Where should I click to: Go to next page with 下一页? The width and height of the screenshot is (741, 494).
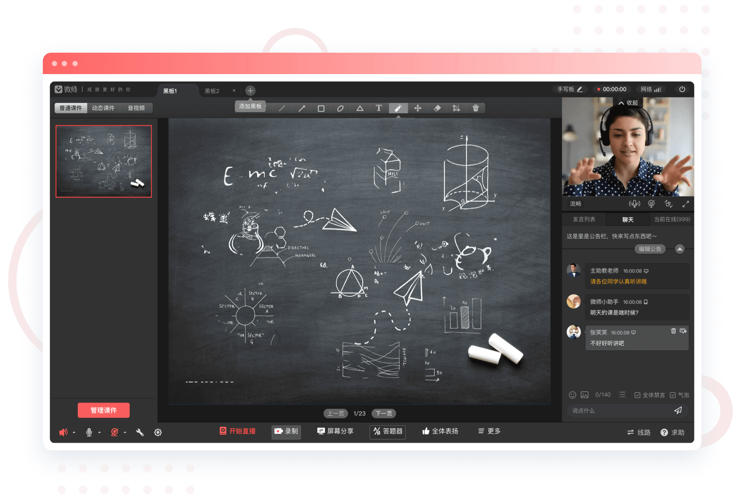click(x=384, y=413)
